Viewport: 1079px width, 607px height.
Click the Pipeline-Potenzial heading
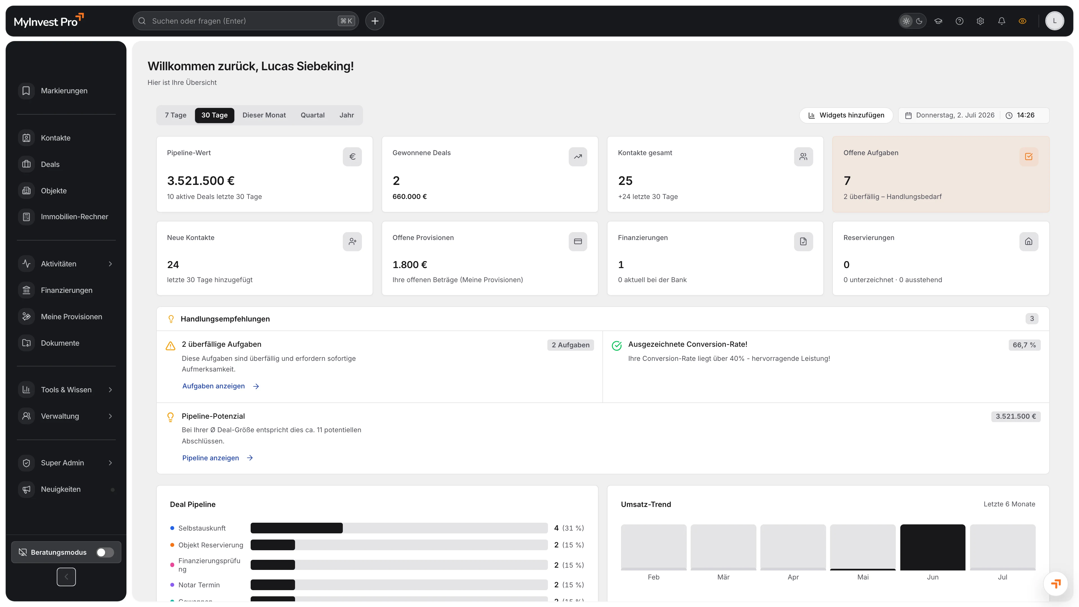pyautogui.click(x=213, y=416)
